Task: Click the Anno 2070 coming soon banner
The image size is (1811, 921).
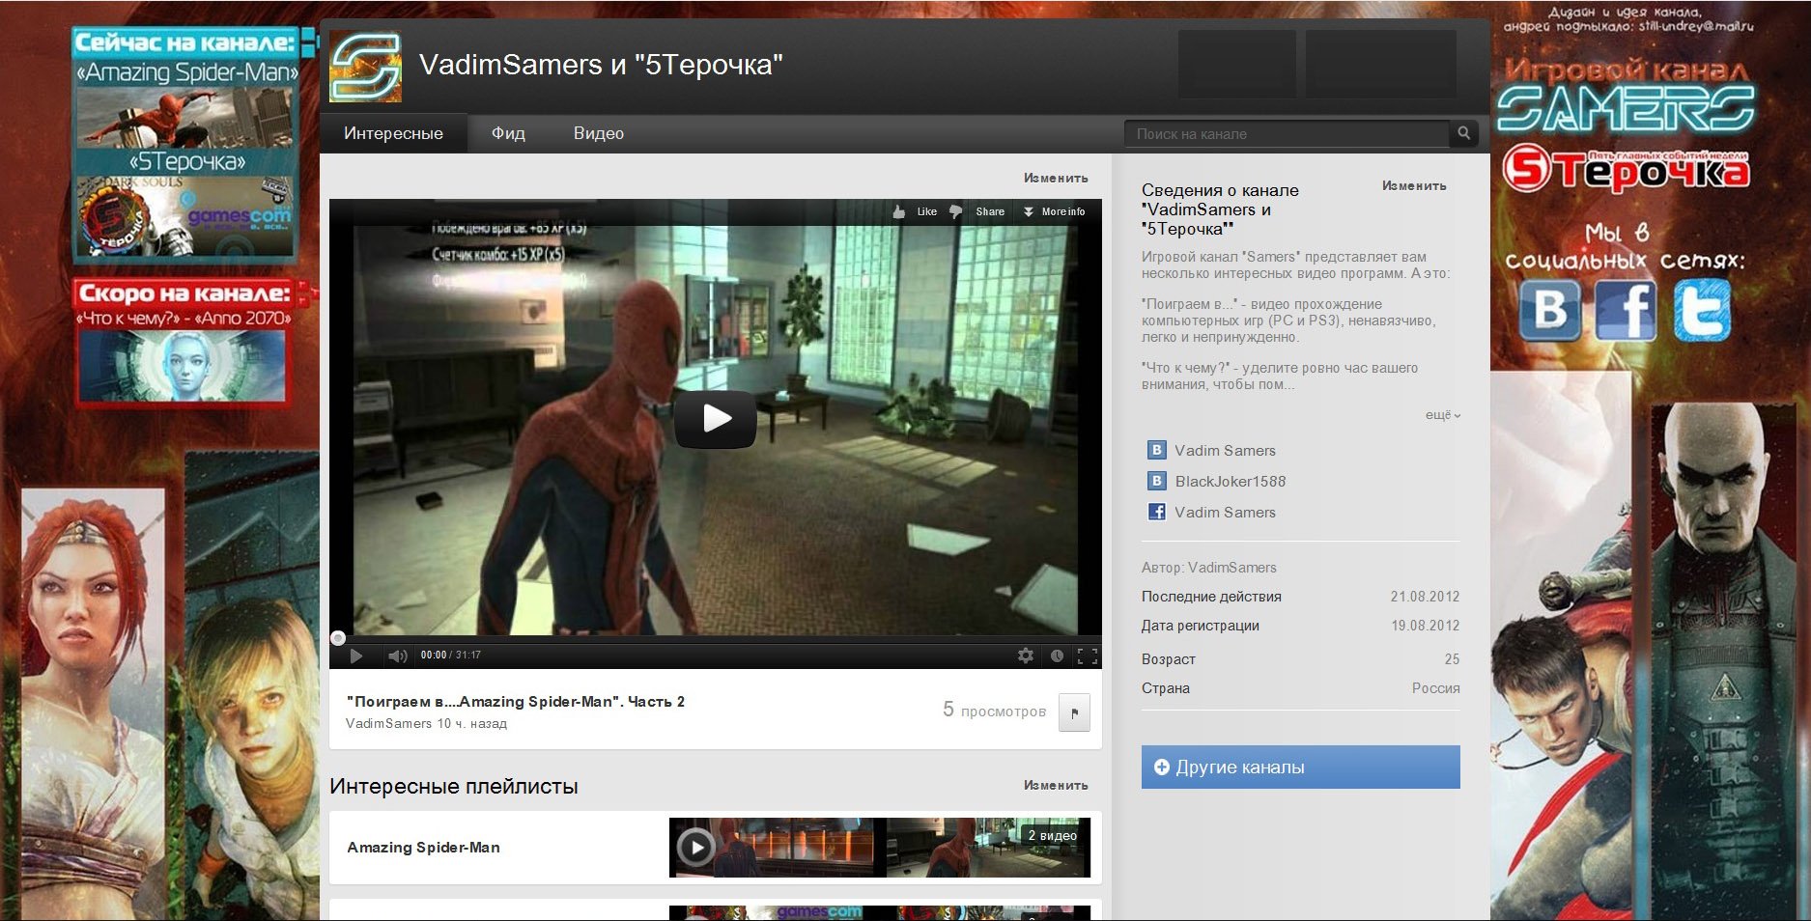Action: tap(182, 365)
